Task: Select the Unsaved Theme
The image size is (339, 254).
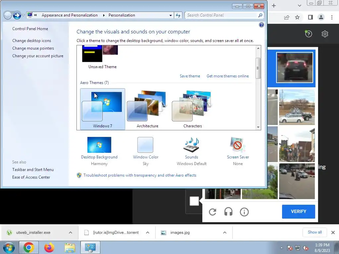Action: [x=103, y=57]
